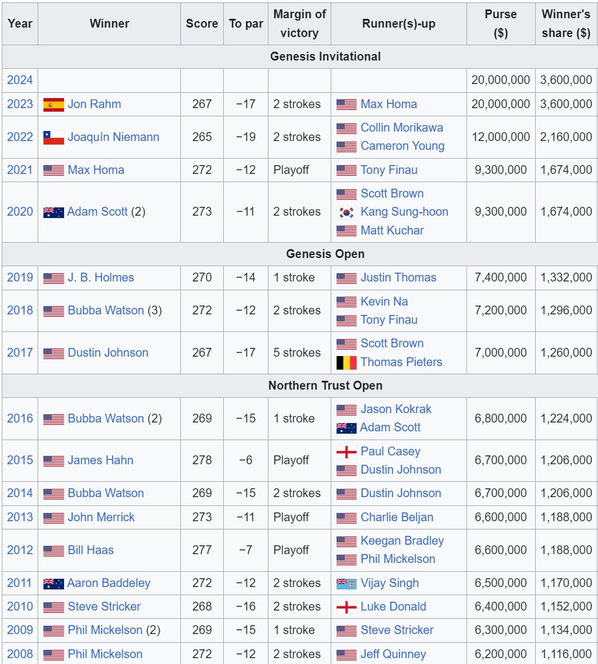Click the Margin of victory column header
This screenshot has height=664, width=598.
[299, 24]
